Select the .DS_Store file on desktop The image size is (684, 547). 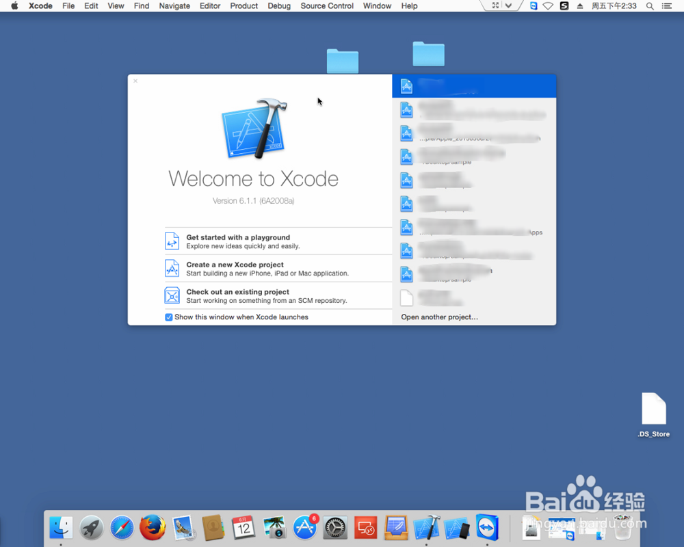click(653, 414)
